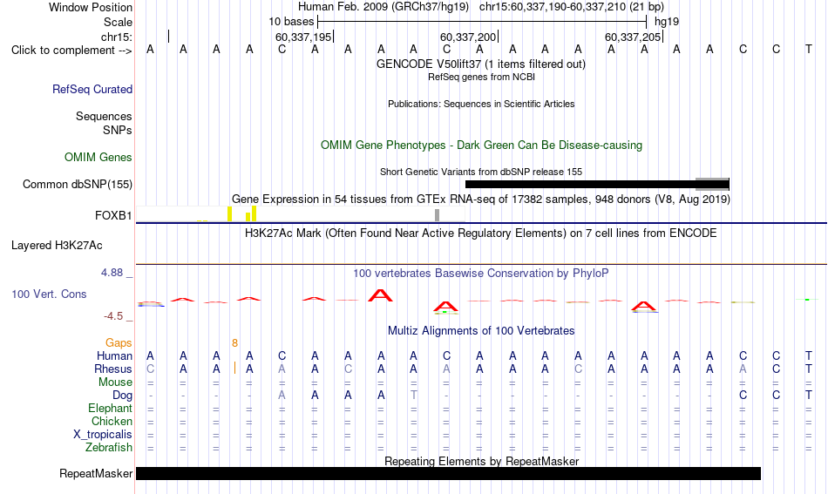
Task: Click the GTEx Gene Expression track title
Action: pos(481,199)
